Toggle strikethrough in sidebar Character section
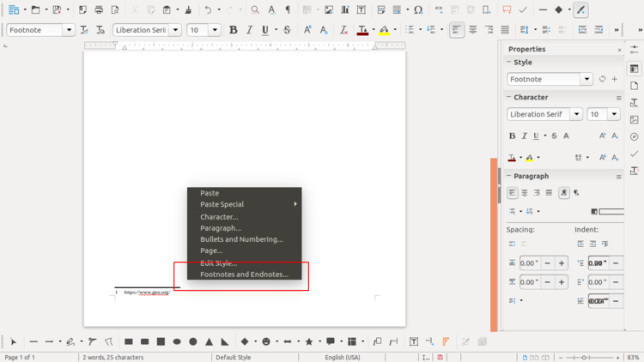This screenshot has width=644, height=362. (x=554, y=136)
